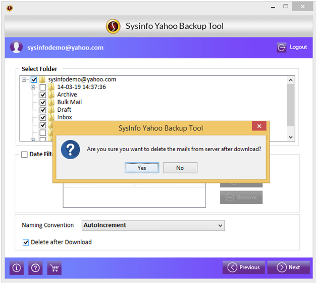Viewport: 317px width, 283px height.
Task: Collapse the sysinfodemo@yahoo.com root tree node
Action: pos(24,80)
